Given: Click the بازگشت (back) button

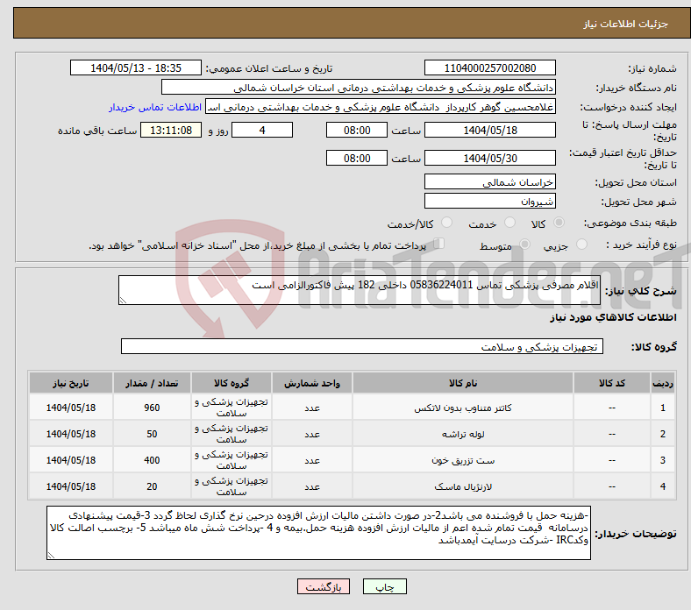Looking at the screenshot, I should point(323,586).
